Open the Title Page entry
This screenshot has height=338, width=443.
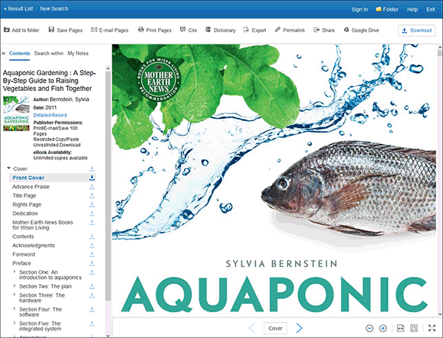click(24, 196)
